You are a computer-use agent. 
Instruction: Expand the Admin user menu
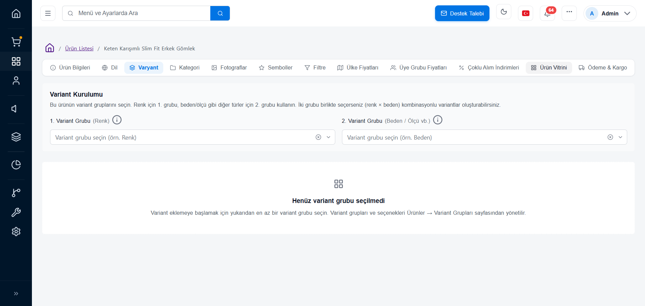tap(610, 13)
